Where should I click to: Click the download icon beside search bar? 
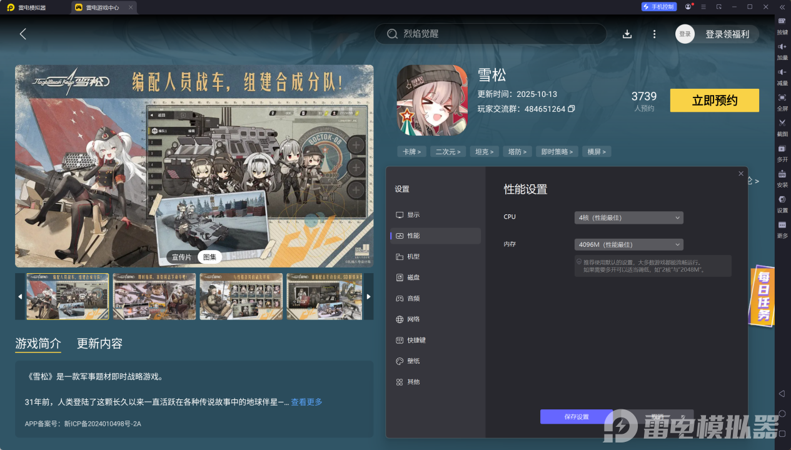coord(627,34)
